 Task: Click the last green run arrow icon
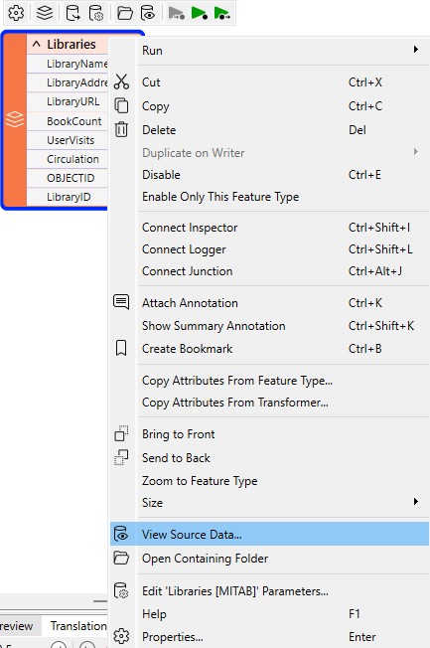click(x=222, y=13)
